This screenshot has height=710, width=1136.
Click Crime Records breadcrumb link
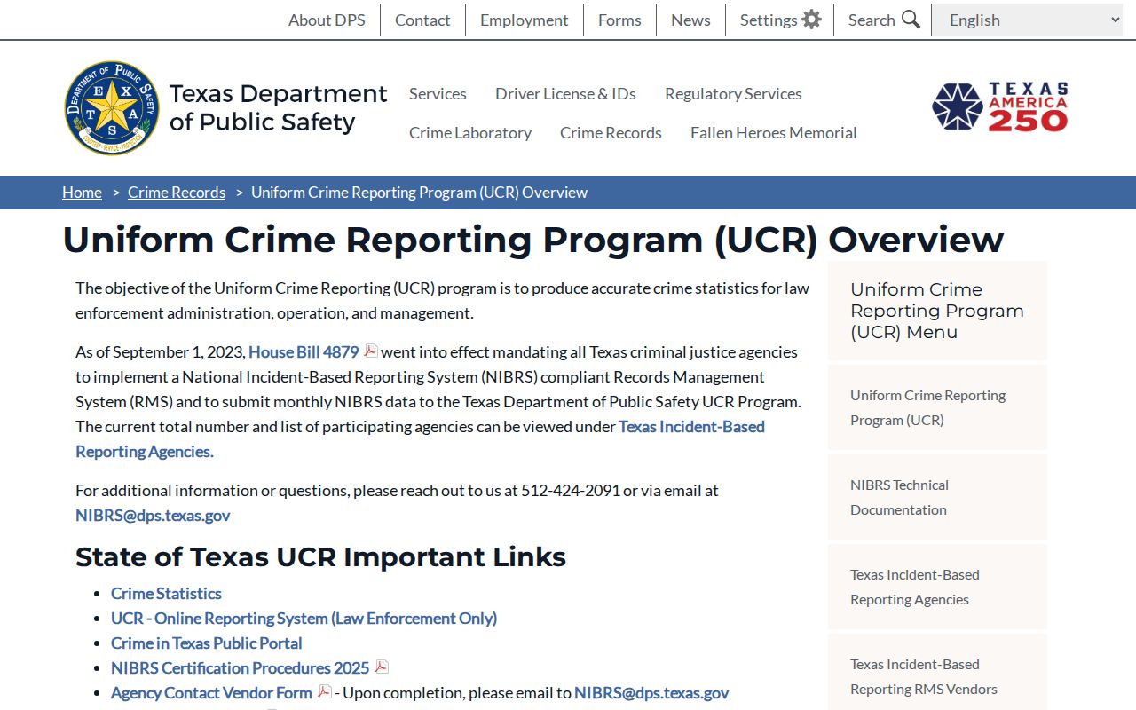tap(177, 193)
